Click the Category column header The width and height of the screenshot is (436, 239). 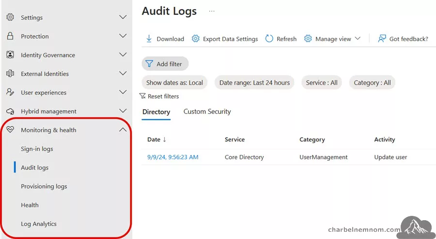[312, 140]
